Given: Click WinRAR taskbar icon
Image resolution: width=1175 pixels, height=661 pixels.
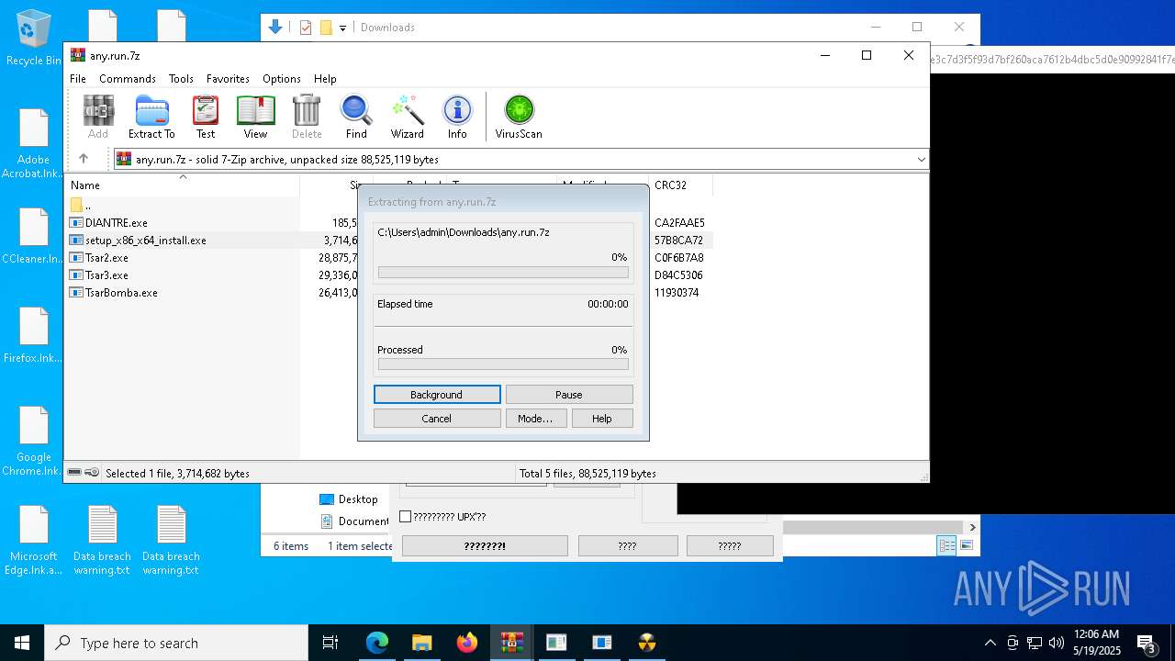Looking at the screenshot, I should pyautogui.click(x=512, y=643).
